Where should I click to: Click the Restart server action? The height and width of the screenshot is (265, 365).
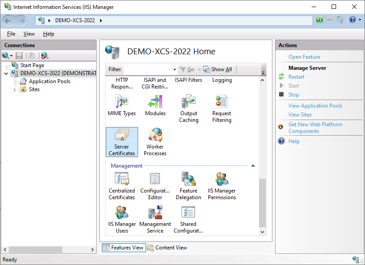(x=296, y=77)
